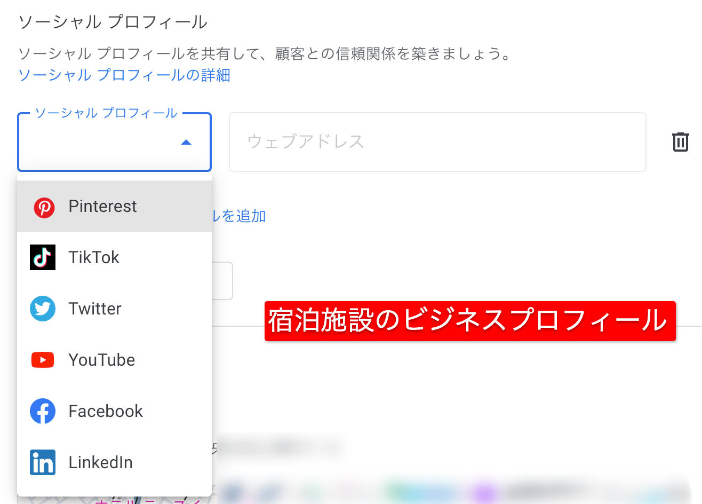Click the を追加 add profile link
702x504 pixels.
pos(239,216)
